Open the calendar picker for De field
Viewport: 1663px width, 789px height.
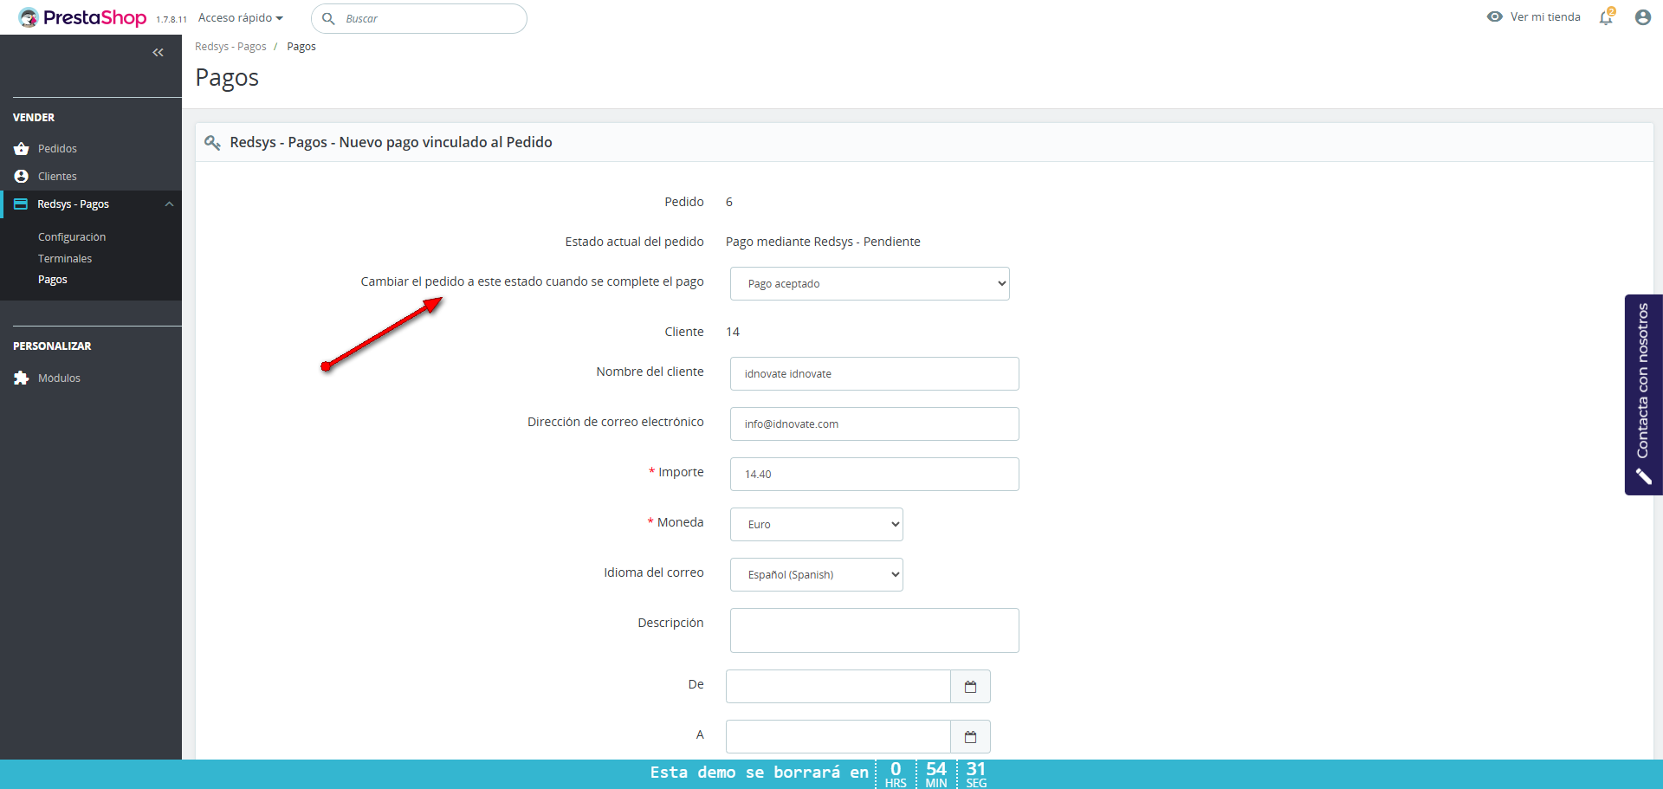click(970, 687)
